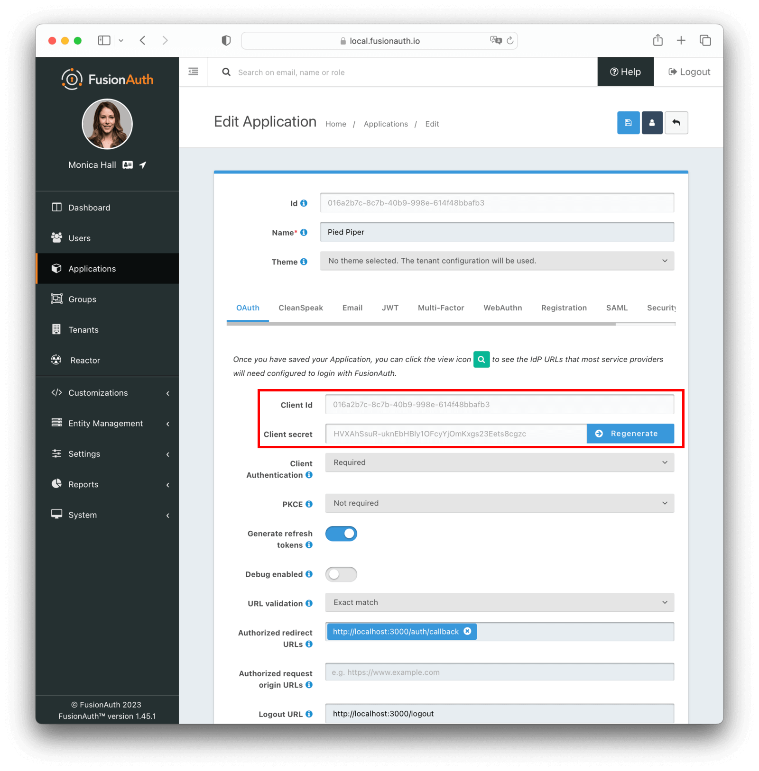Open the URL validation dropdown
The width and height of the screenshot is (759, 771).
pyautogui.click(x=500, y=602)
